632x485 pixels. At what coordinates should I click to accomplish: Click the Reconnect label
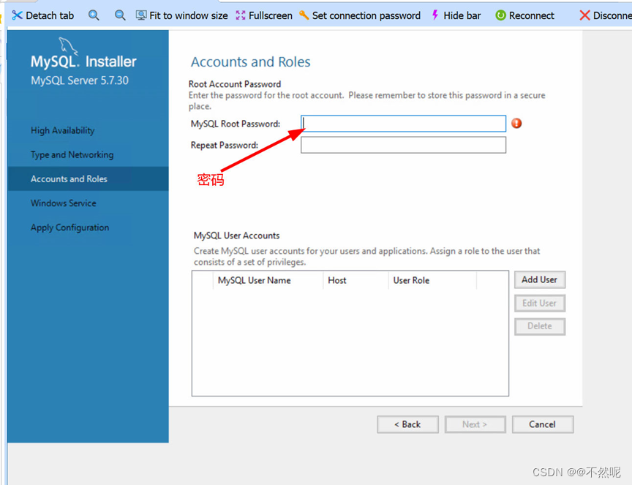click(x=532, y=15)
